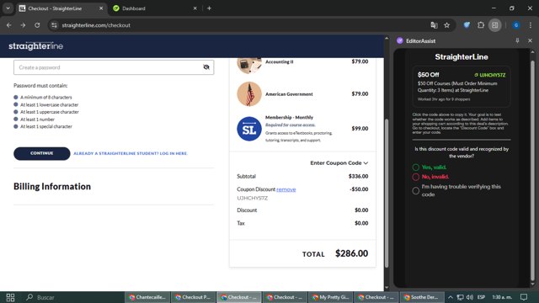The height and width of the screenshot is (303, 539).
Task: Toggle password visibility eye icon
Action: point(206,67)
